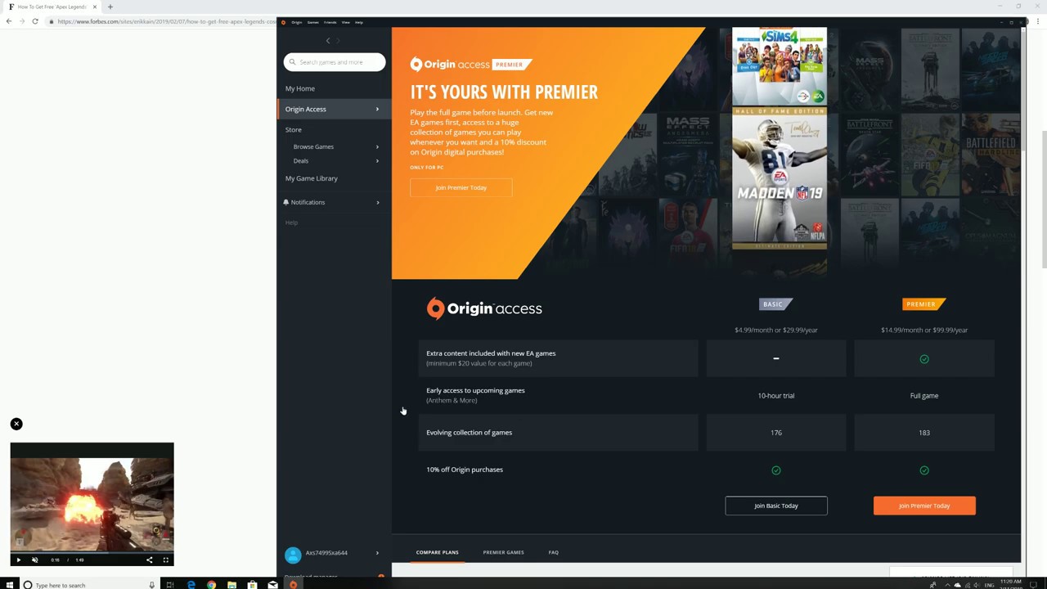The image size is (1047, 589).
Task: Click the Origin Access logo in comparison table
Action: [x=484, y=308]
